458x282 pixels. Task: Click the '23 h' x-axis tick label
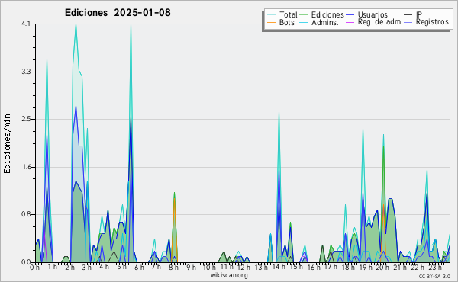pyautogui.click(x=435, y=267)
